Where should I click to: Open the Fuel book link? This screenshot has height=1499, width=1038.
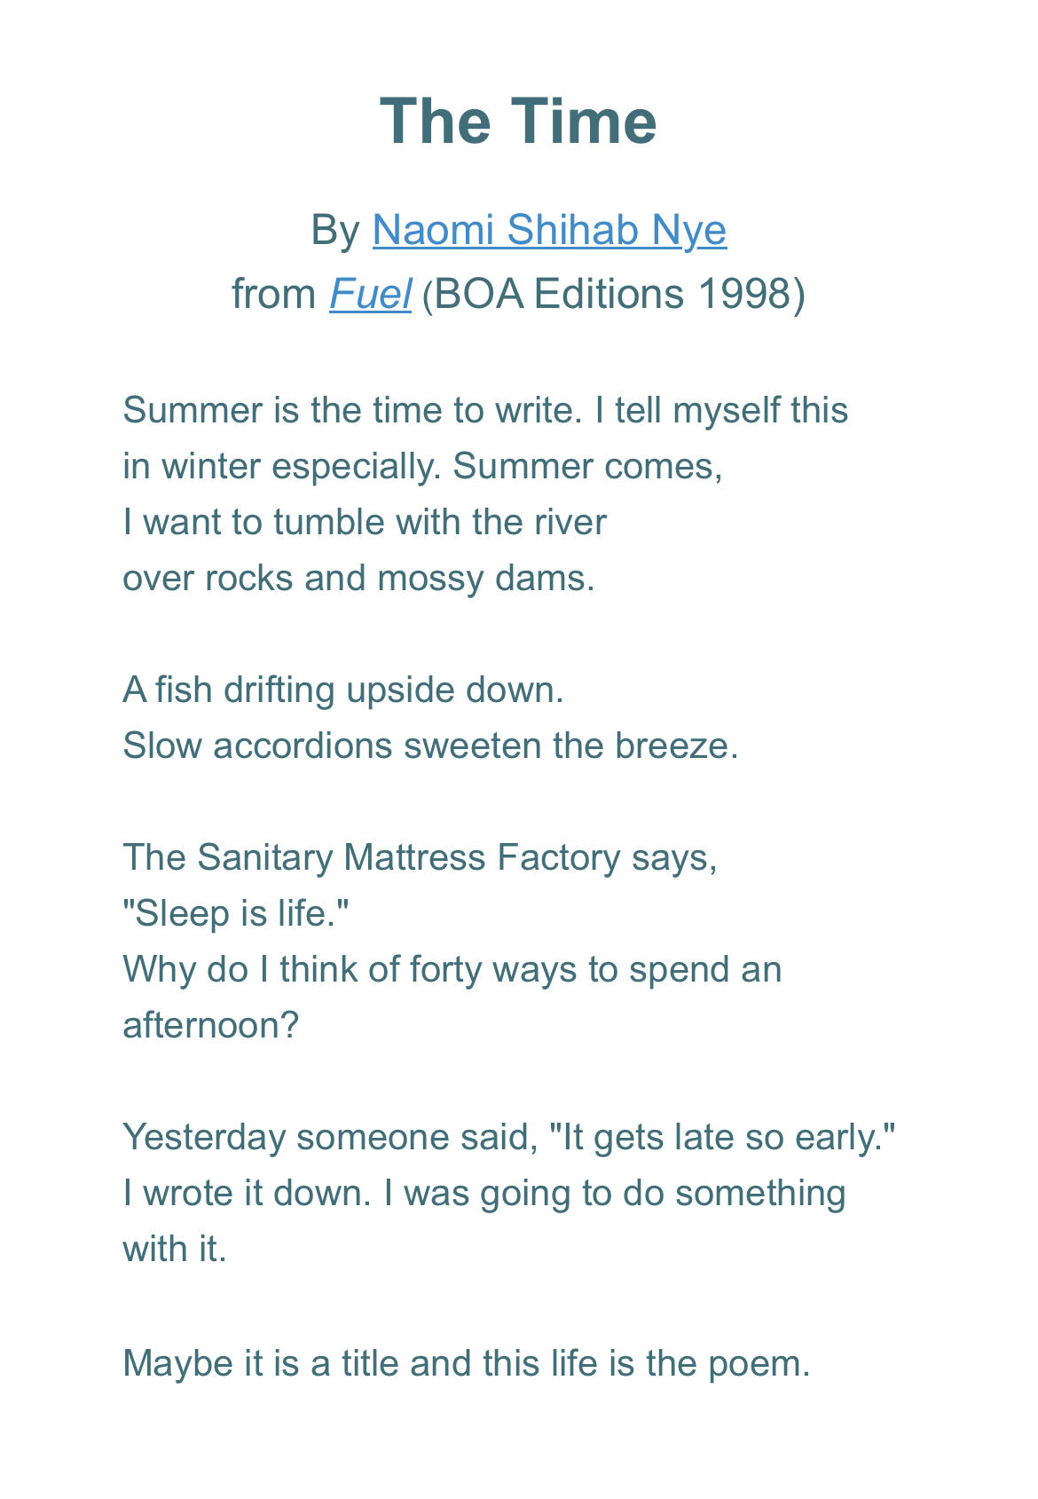click(x=370, y=294)
